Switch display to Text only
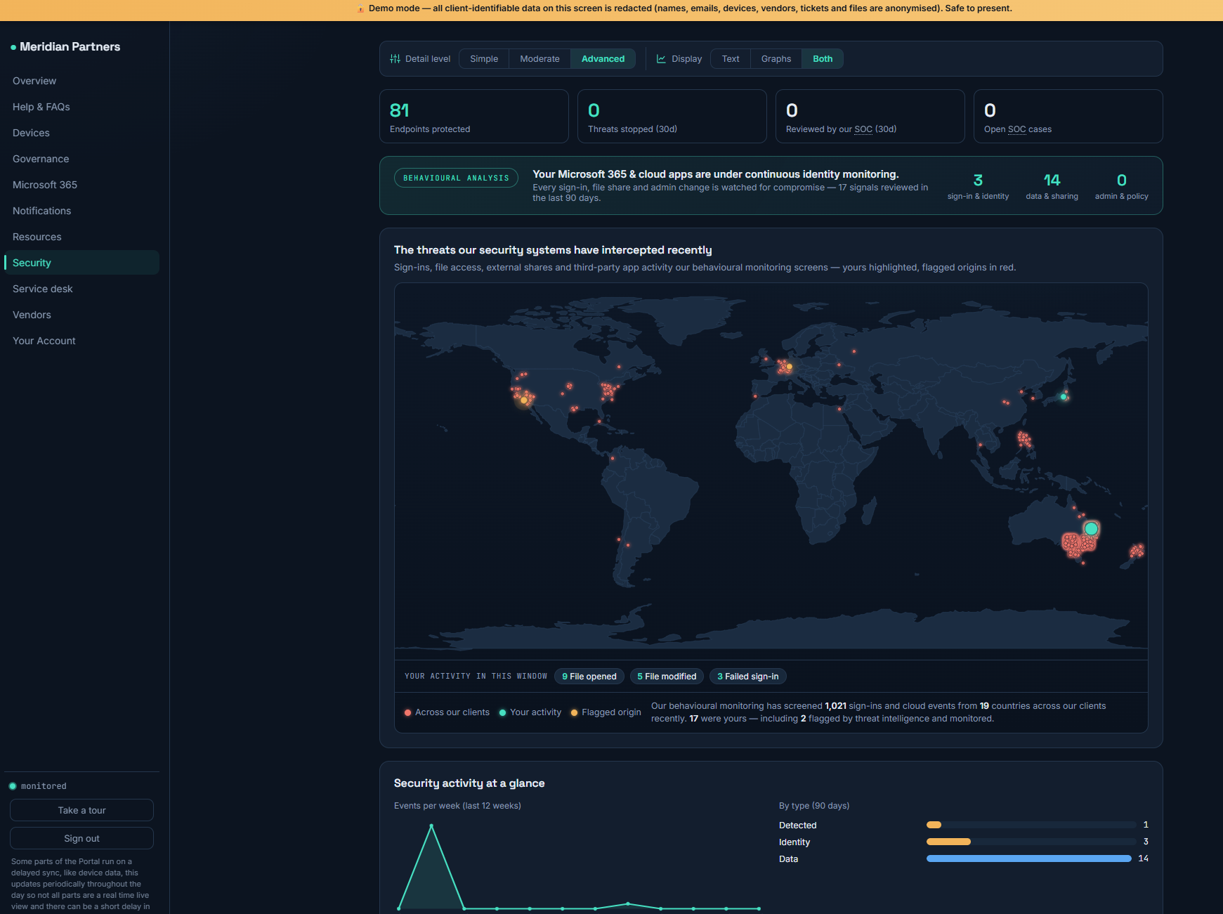Image resolution: width=1223 pixels, height=914 pixels. tap(731, 59)
